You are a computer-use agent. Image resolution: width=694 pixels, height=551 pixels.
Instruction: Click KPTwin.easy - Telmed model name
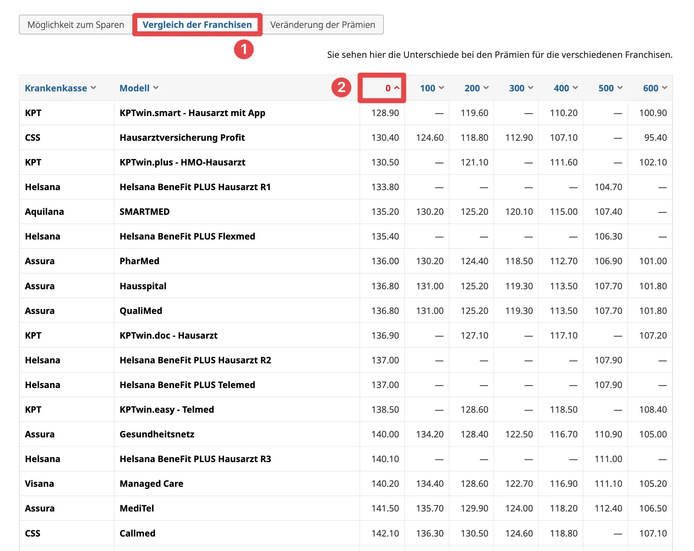click(167, 410)
